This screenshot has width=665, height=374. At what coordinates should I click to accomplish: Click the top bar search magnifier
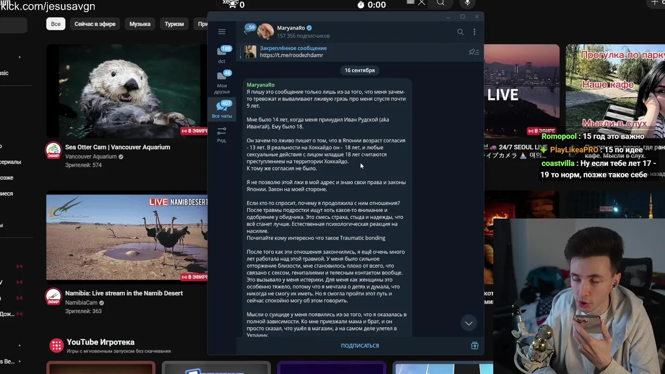point(441,3)
